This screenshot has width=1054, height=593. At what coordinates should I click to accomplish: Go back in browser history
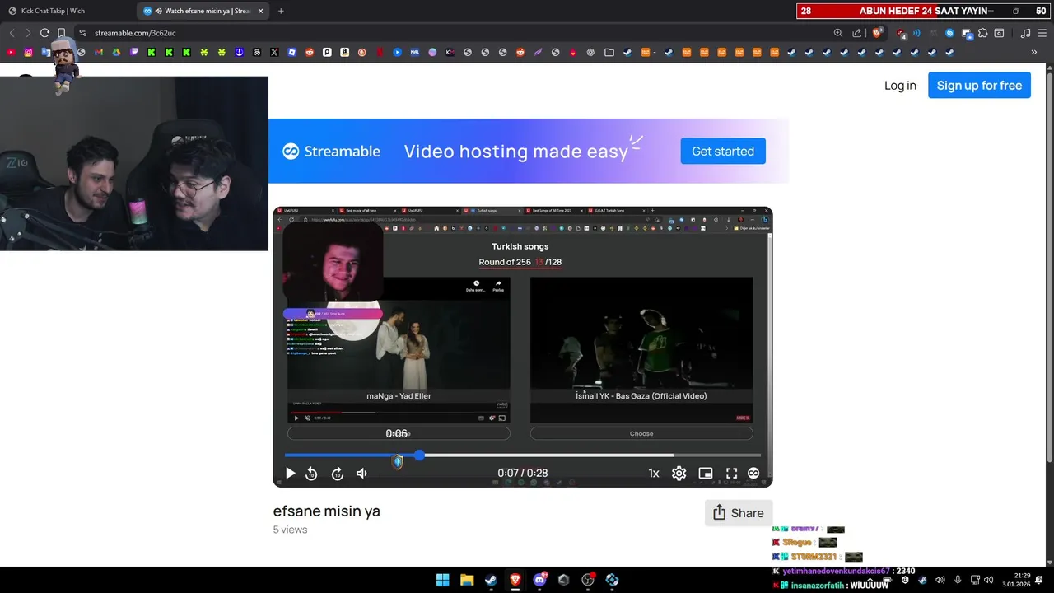point(12,33)
